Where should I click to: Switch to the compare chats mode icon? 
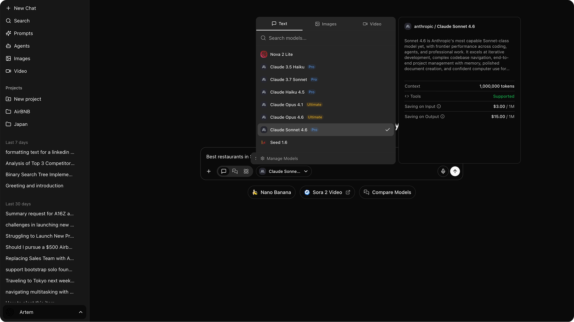pos(235,171)
